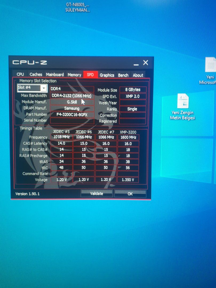Click the Validate button
The width and height of the screenshot is (216, 288).
(x=97, y=193)
